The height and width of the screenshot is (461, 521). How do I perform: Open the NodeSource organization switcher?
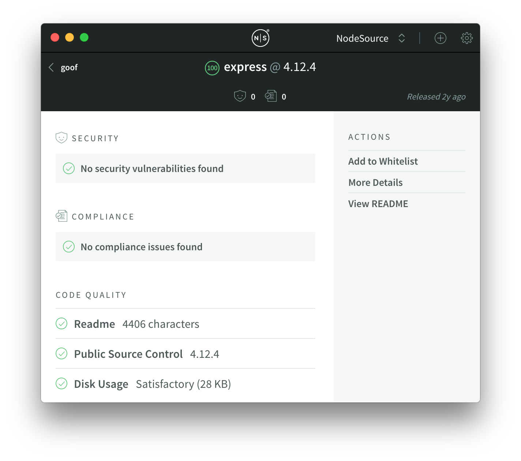(371, 38)
